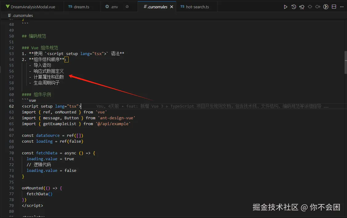The height and width of the screenshot is (218, 347).
Task: Click the list item '计算属性和函数'
Action: coord(49,77)
